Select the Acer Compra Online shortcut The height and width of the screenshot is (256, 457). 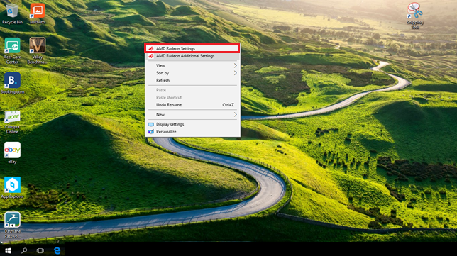point(12,122)
